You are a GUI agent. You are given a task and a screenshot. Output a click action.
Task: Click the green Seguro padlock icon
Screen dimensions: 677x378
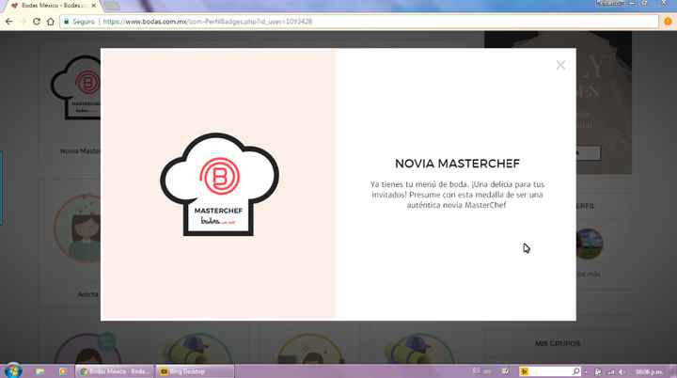click(x=65, y=21)
